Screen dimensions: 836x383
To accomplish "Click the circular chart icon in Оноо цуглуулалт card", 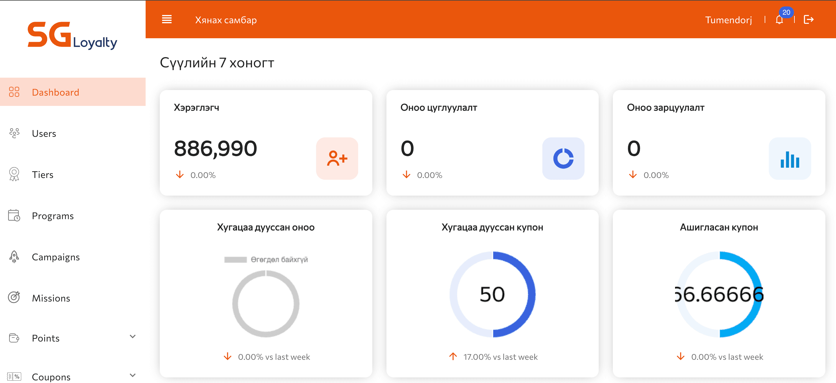I will pos(563,158).
